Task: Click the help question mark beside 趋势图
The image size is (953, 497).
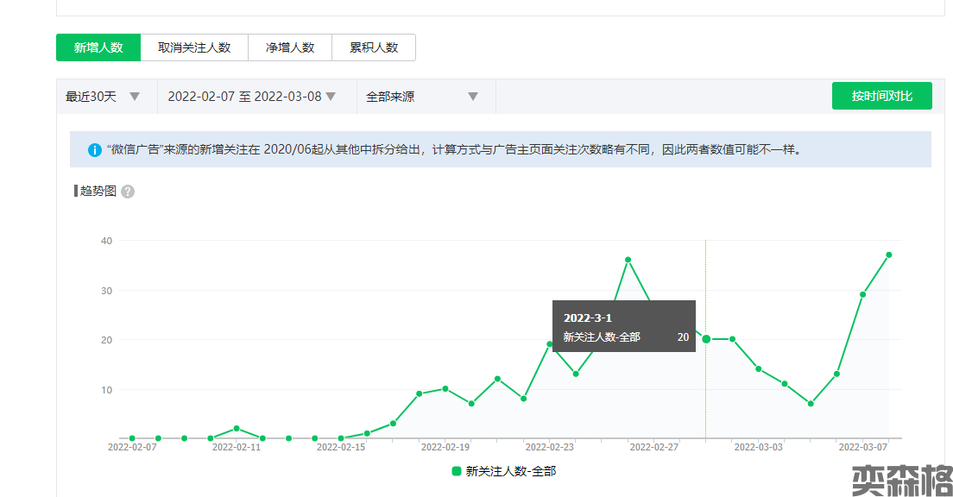Action: (x=128, y=192)
